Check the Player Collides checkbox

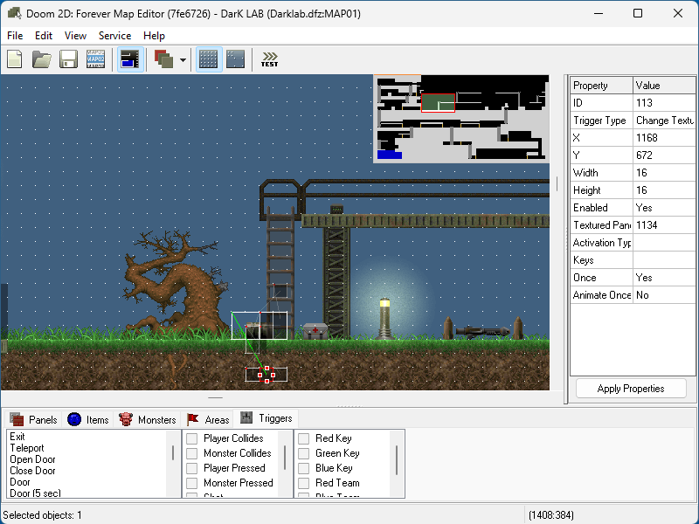192,438
